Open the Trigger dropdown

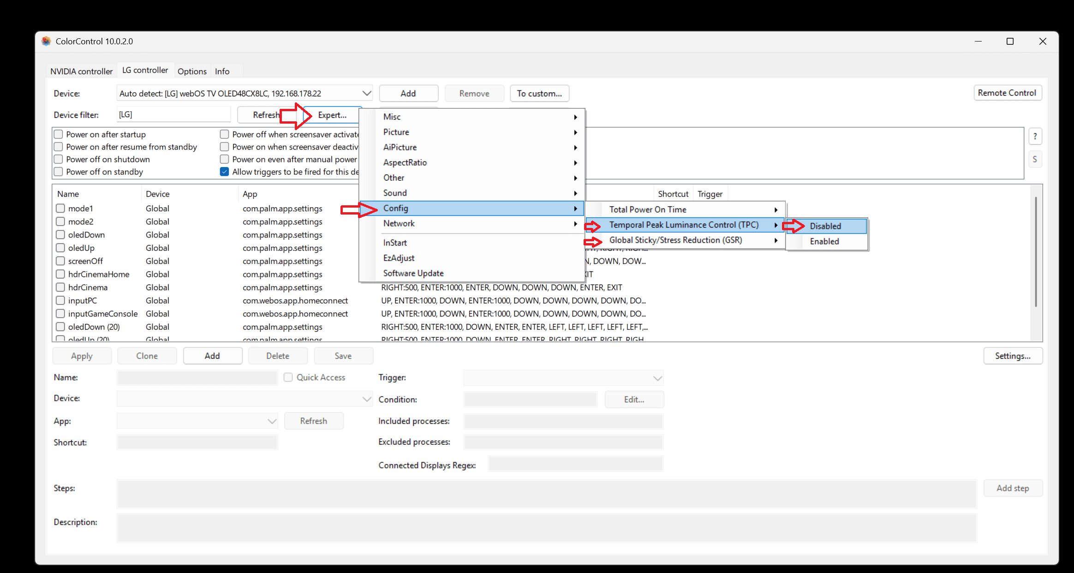(563, 378)
